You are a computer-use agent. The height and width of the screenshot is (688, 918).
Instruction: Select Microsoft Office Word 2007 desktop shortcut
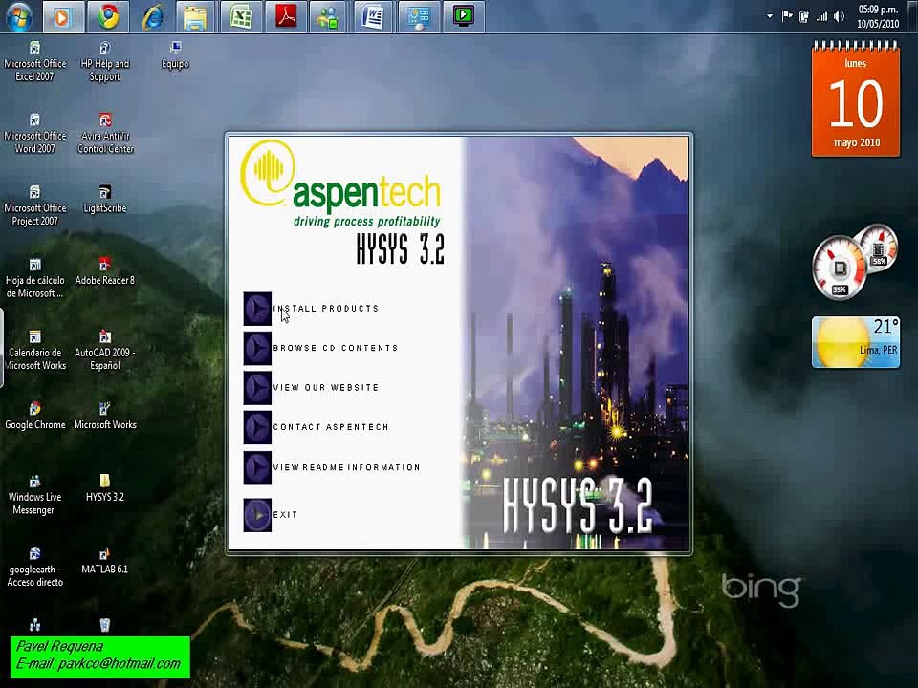[35, 134]
